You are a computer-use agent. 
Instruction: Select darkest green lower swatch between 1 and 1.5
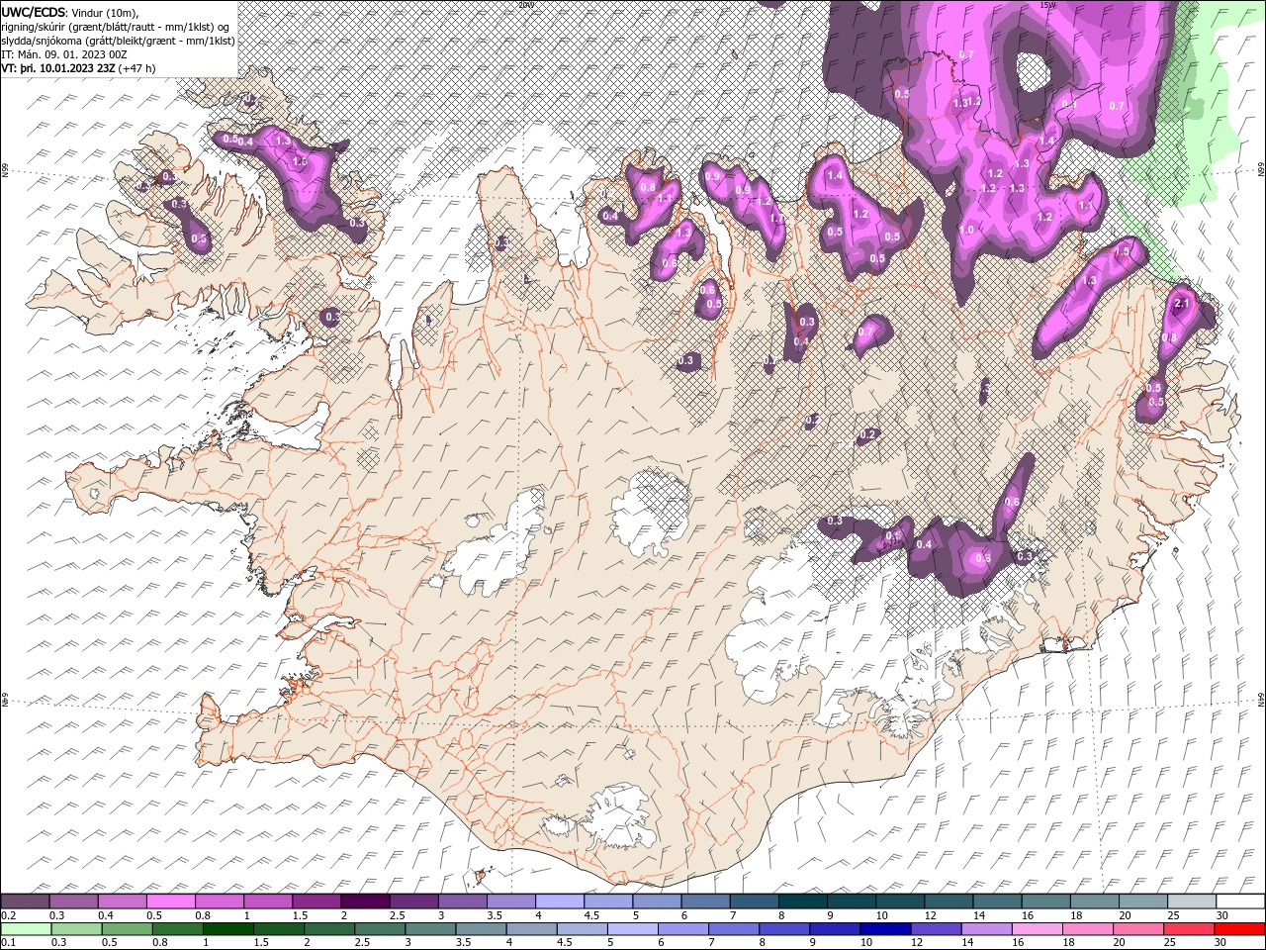tap(227, 929)
